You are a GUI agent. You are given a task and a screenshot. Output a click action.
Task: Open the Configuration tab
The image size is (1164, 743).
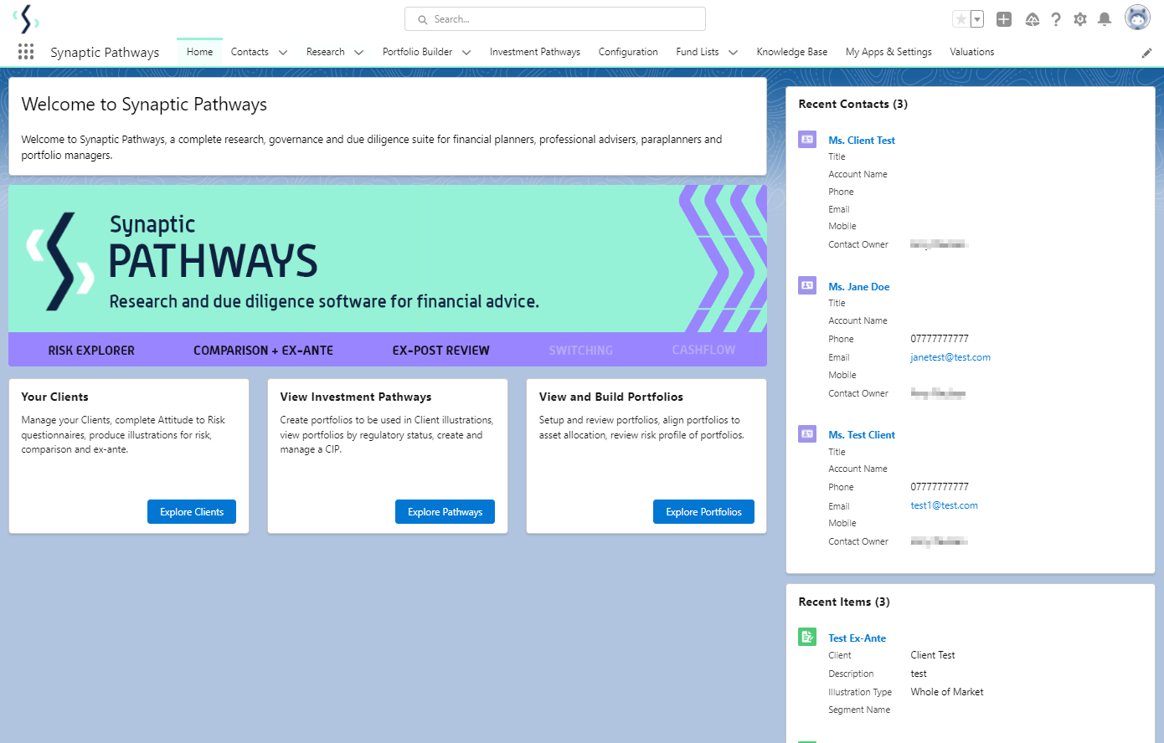click(x=628, y=52)
